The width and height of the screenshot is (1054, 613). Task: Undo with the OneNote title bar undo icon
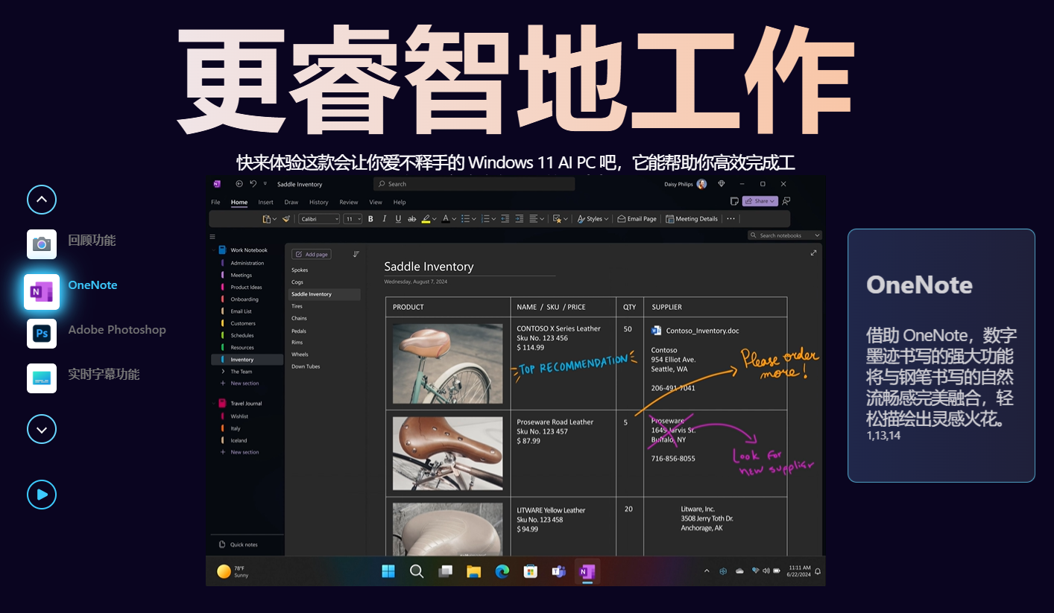tap(253, 184)
